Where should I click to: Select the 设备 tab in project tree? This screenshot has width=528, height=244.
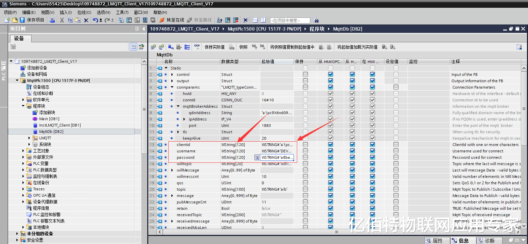pos(21,39)
